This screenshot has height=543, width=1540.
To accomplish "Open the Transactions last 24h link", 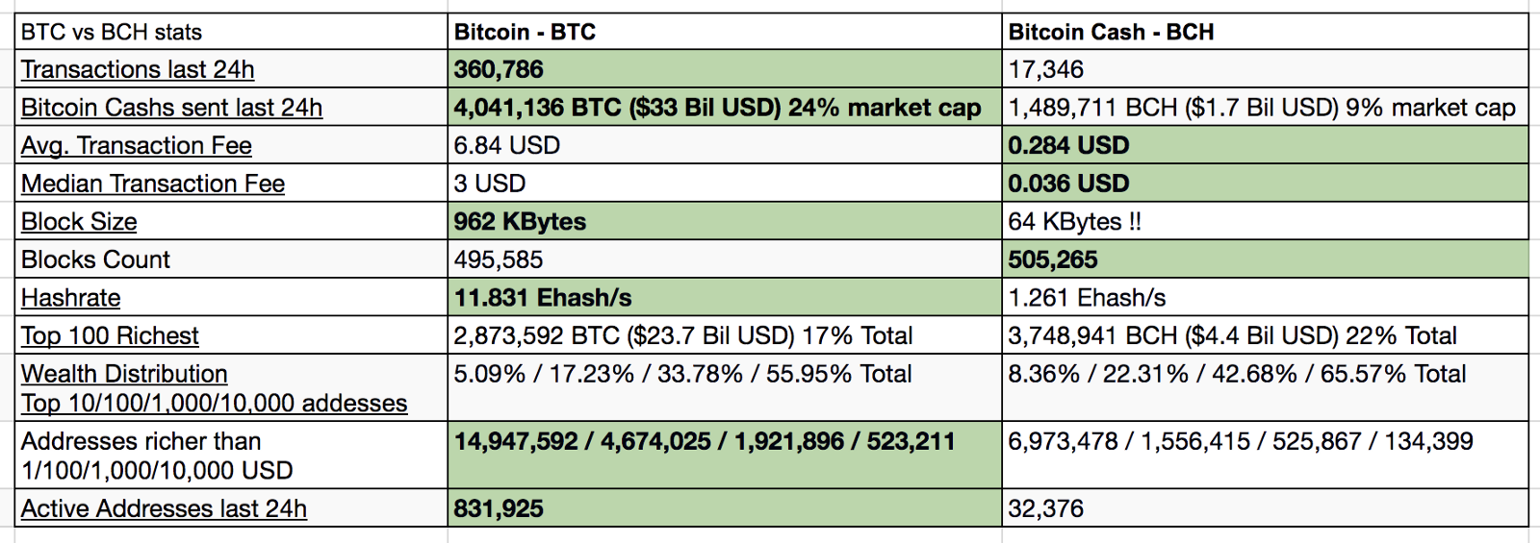I will (x=138, y=69).
